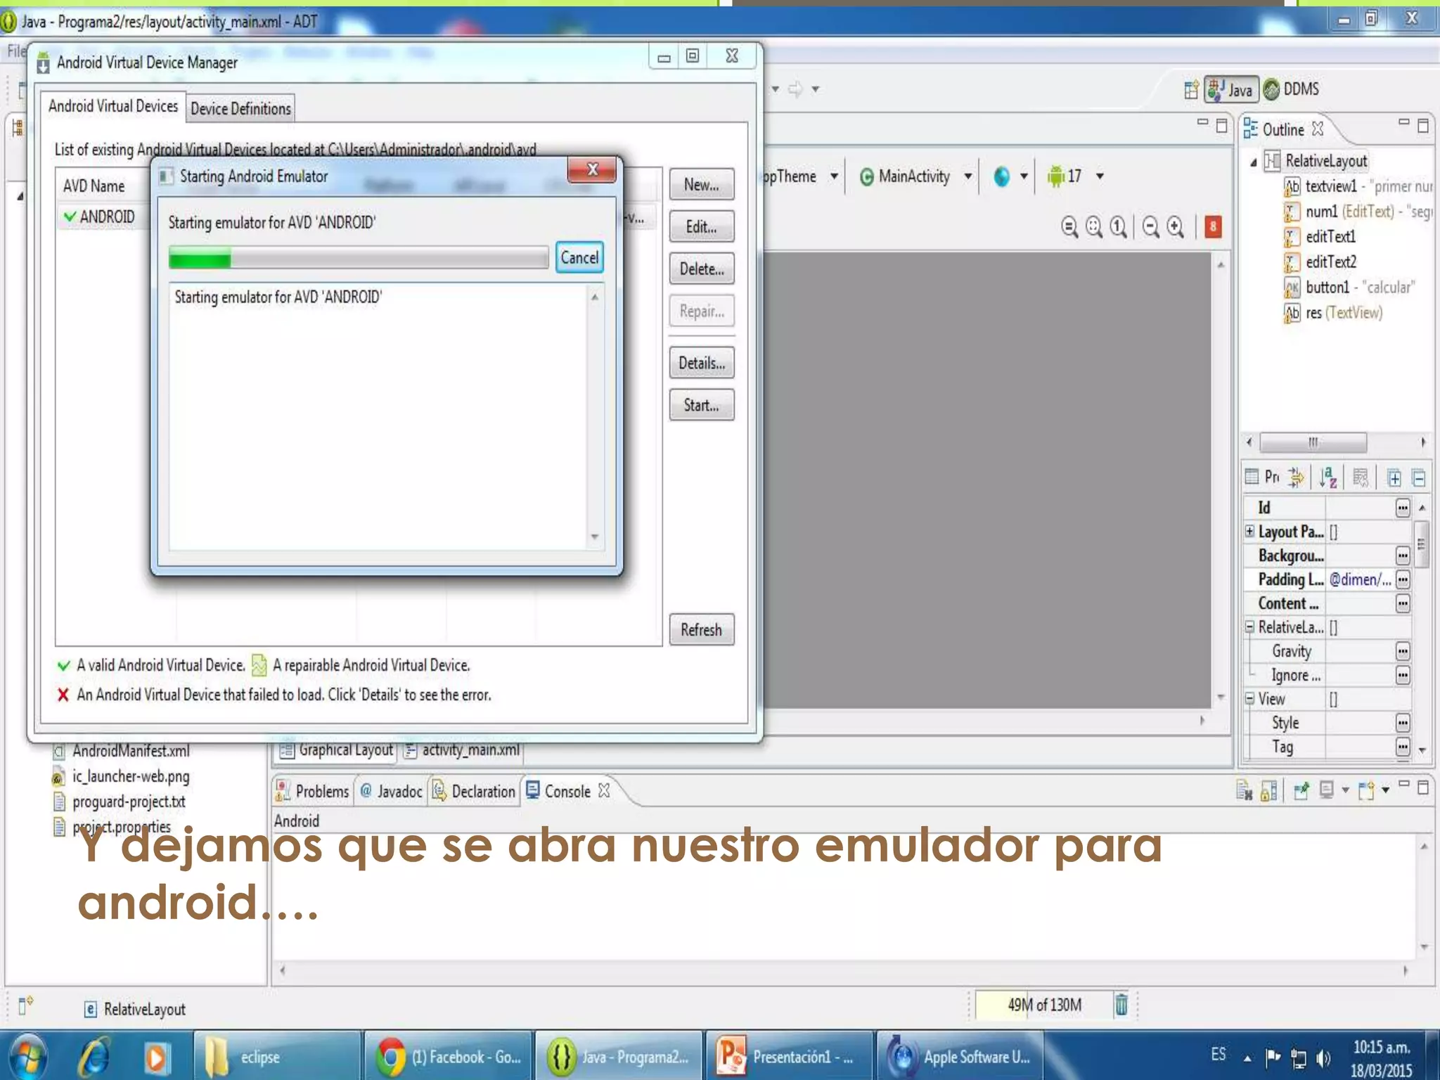1440x1080 pixels.
Task: Open the Id property ellipsis editor
Action: 1403,508
